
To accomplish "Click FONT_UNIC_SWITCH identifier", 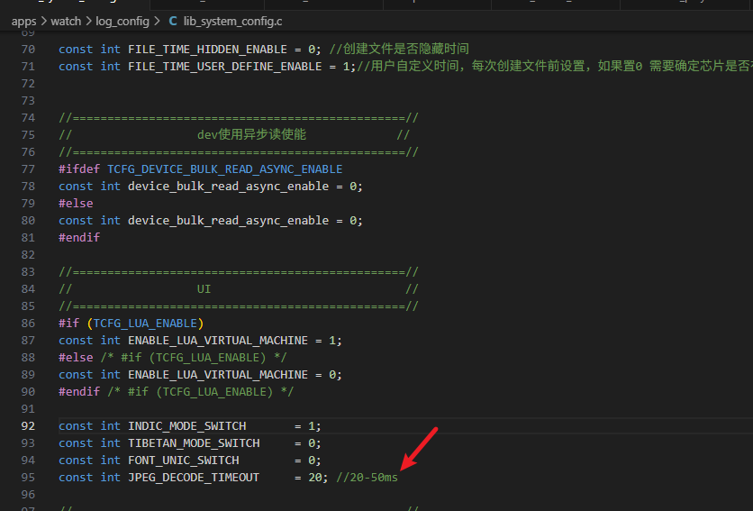I will coord(184,461).
